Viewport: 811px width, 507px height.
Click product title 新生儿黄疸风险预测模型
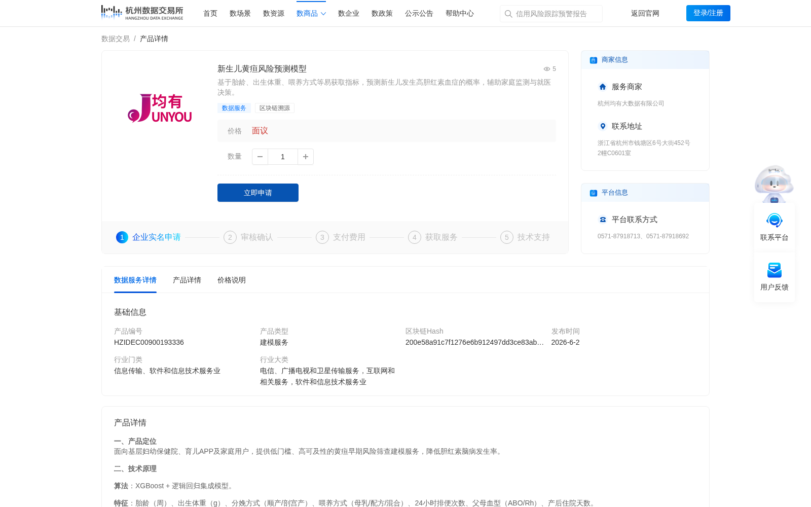tap(262, 69)
